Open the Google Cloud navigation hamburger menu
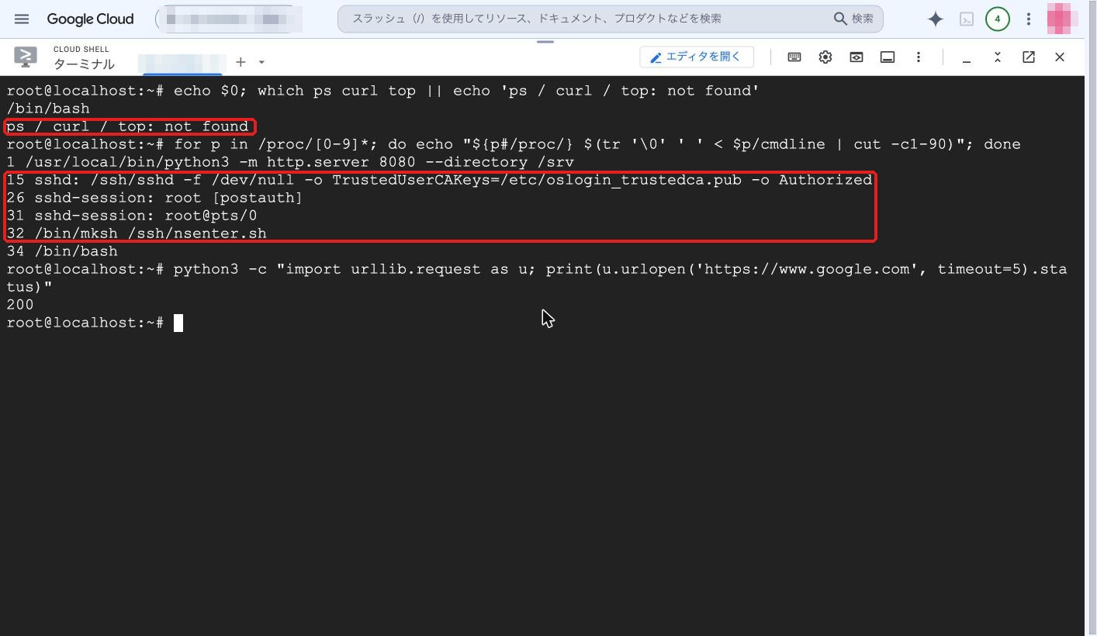 point(22,19)
